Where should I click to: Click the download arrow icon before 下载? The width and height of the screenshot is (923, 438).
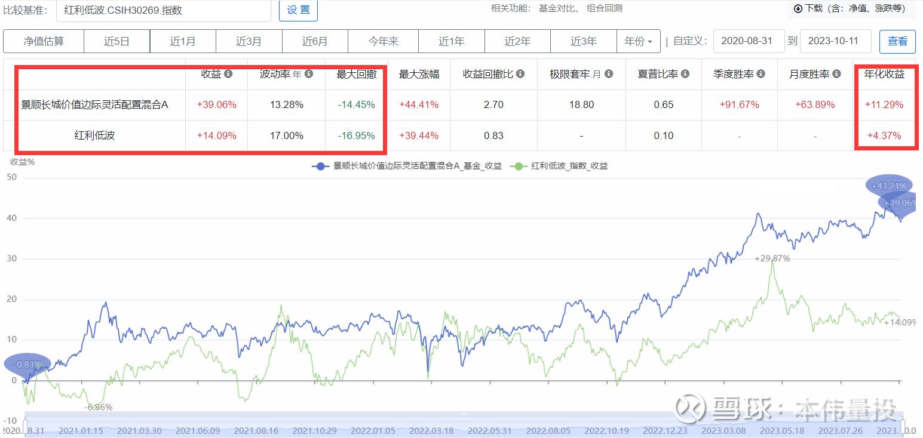pyautogui.click(x=798, y=9)
